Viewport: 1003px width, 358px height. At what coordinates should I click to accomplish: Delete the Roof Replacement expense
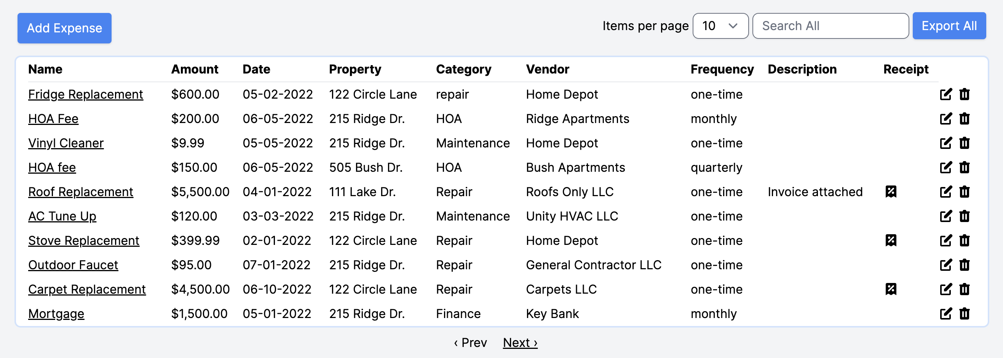[964, 192]
